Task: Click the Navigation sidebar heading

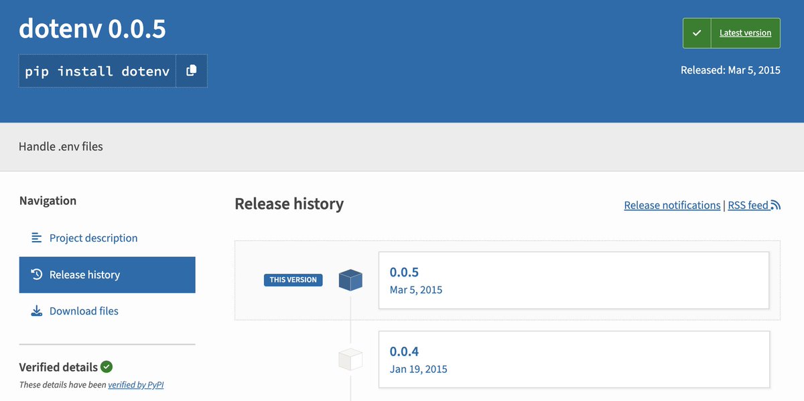Action: click(48, 201)
